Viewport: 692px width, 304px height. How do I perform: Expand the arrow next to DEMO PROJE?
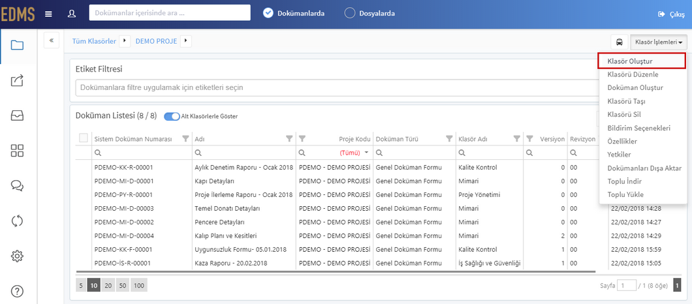(186, 41)
